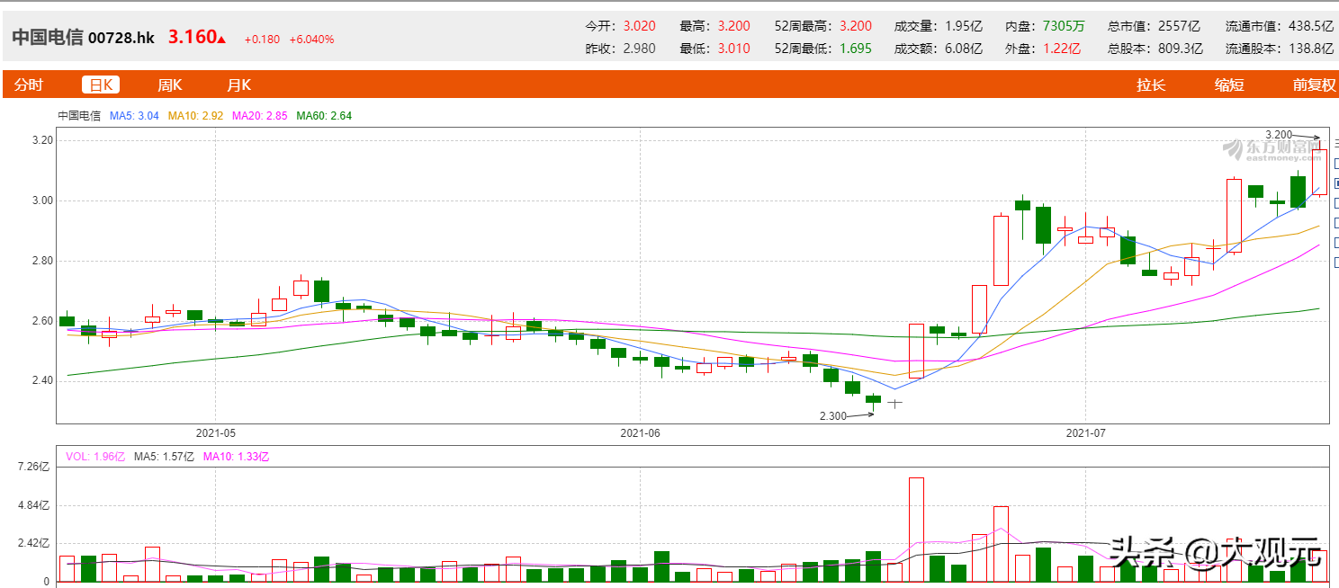This screenshot has width=1339, height=588.
Task: Click the 2.300 low-price annotation
Action: coord(833,416)
